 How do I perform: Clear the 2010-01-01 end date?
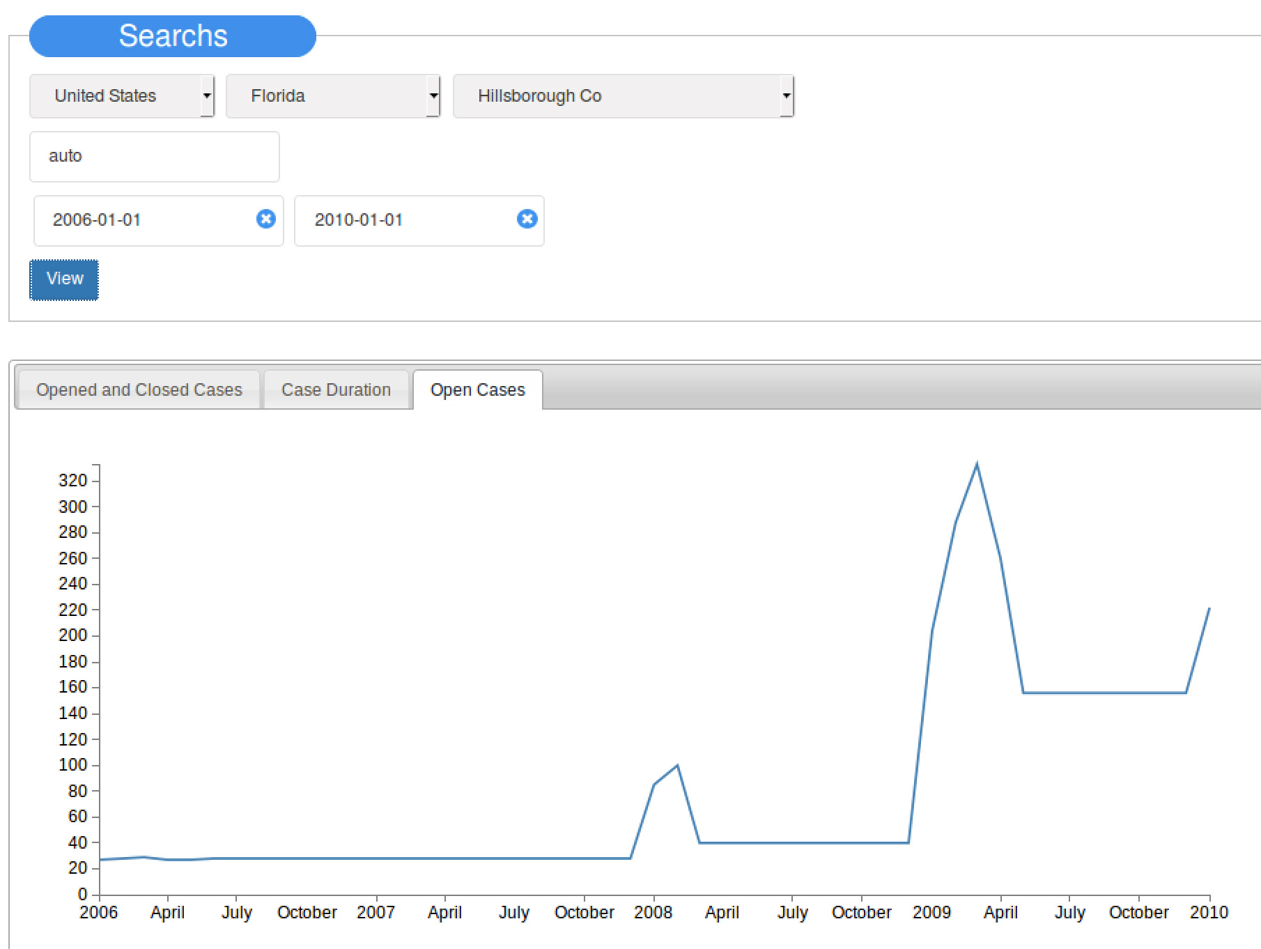tap(527, 219)
